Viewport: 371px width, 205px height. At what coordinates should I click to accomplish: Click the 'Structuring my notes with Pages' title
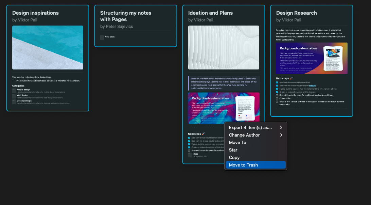(x=126, y=16)
